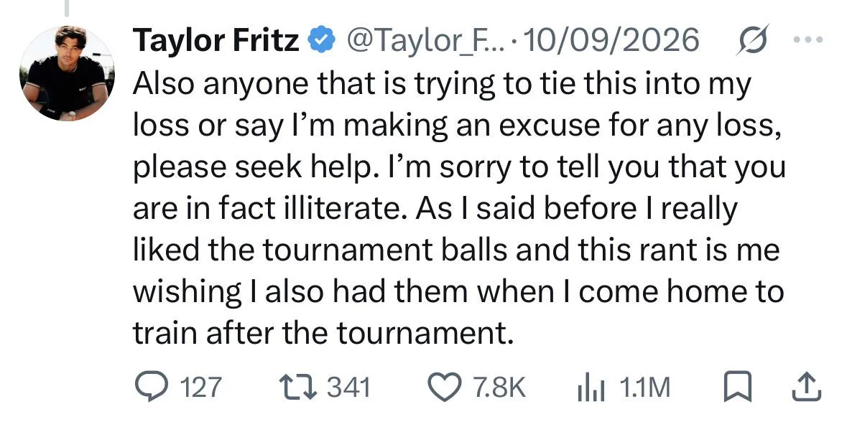847x427 pixels.
Task: Like the post with the heart icon
Action: 445,387
